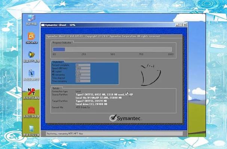Click the Time remaining value field
227x149 pixels.
click(83, 81)
